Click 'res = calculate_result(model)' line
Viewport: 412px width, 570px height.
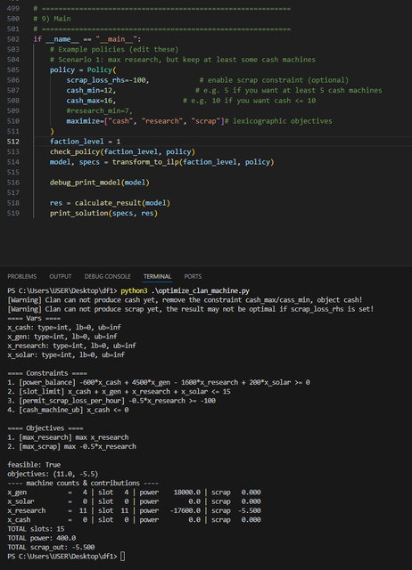(110, 203)
